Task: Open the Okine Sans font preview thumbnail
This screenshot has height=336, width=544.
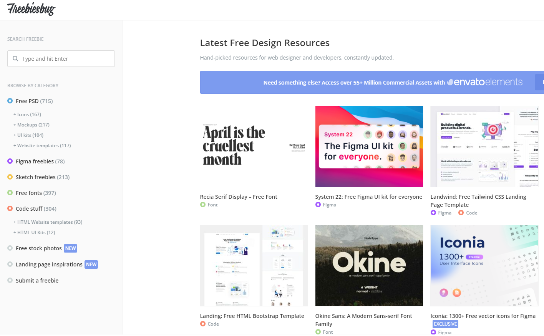Action: click(369, 266)
